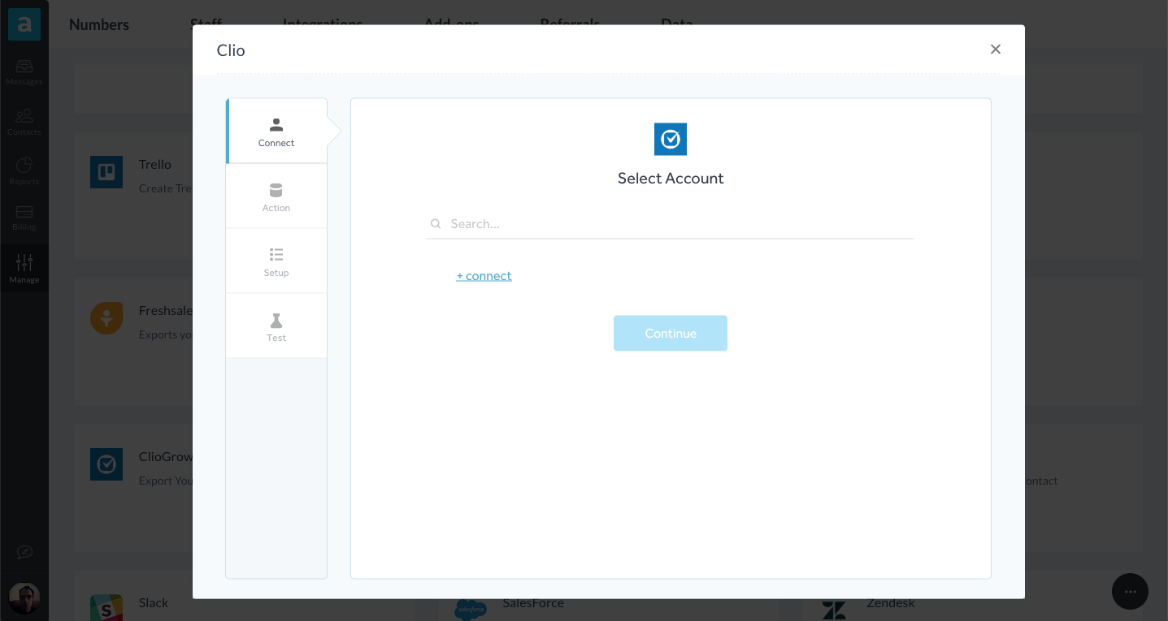Open Messages in the left sidebar
1168x621 pixels.
click(x=24, y=72)
